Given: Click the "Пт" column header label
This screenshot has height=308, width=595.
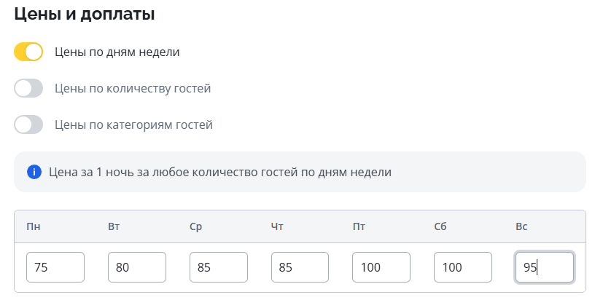Looking at the screenshot, I should coord(359,226).
